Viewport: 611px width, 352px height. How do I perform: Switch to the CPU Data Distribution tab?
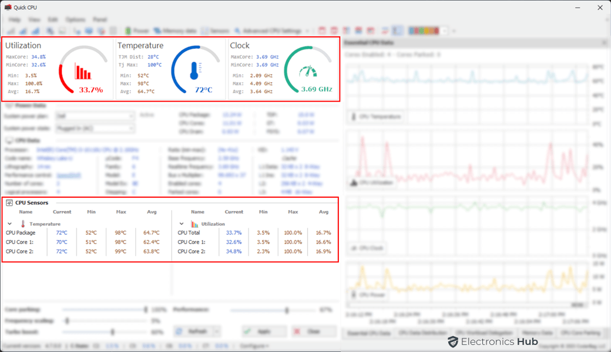423,333
